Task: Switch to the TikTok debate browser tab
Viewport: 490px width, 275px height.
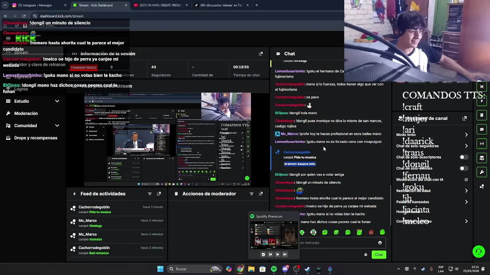Action: 221,5
